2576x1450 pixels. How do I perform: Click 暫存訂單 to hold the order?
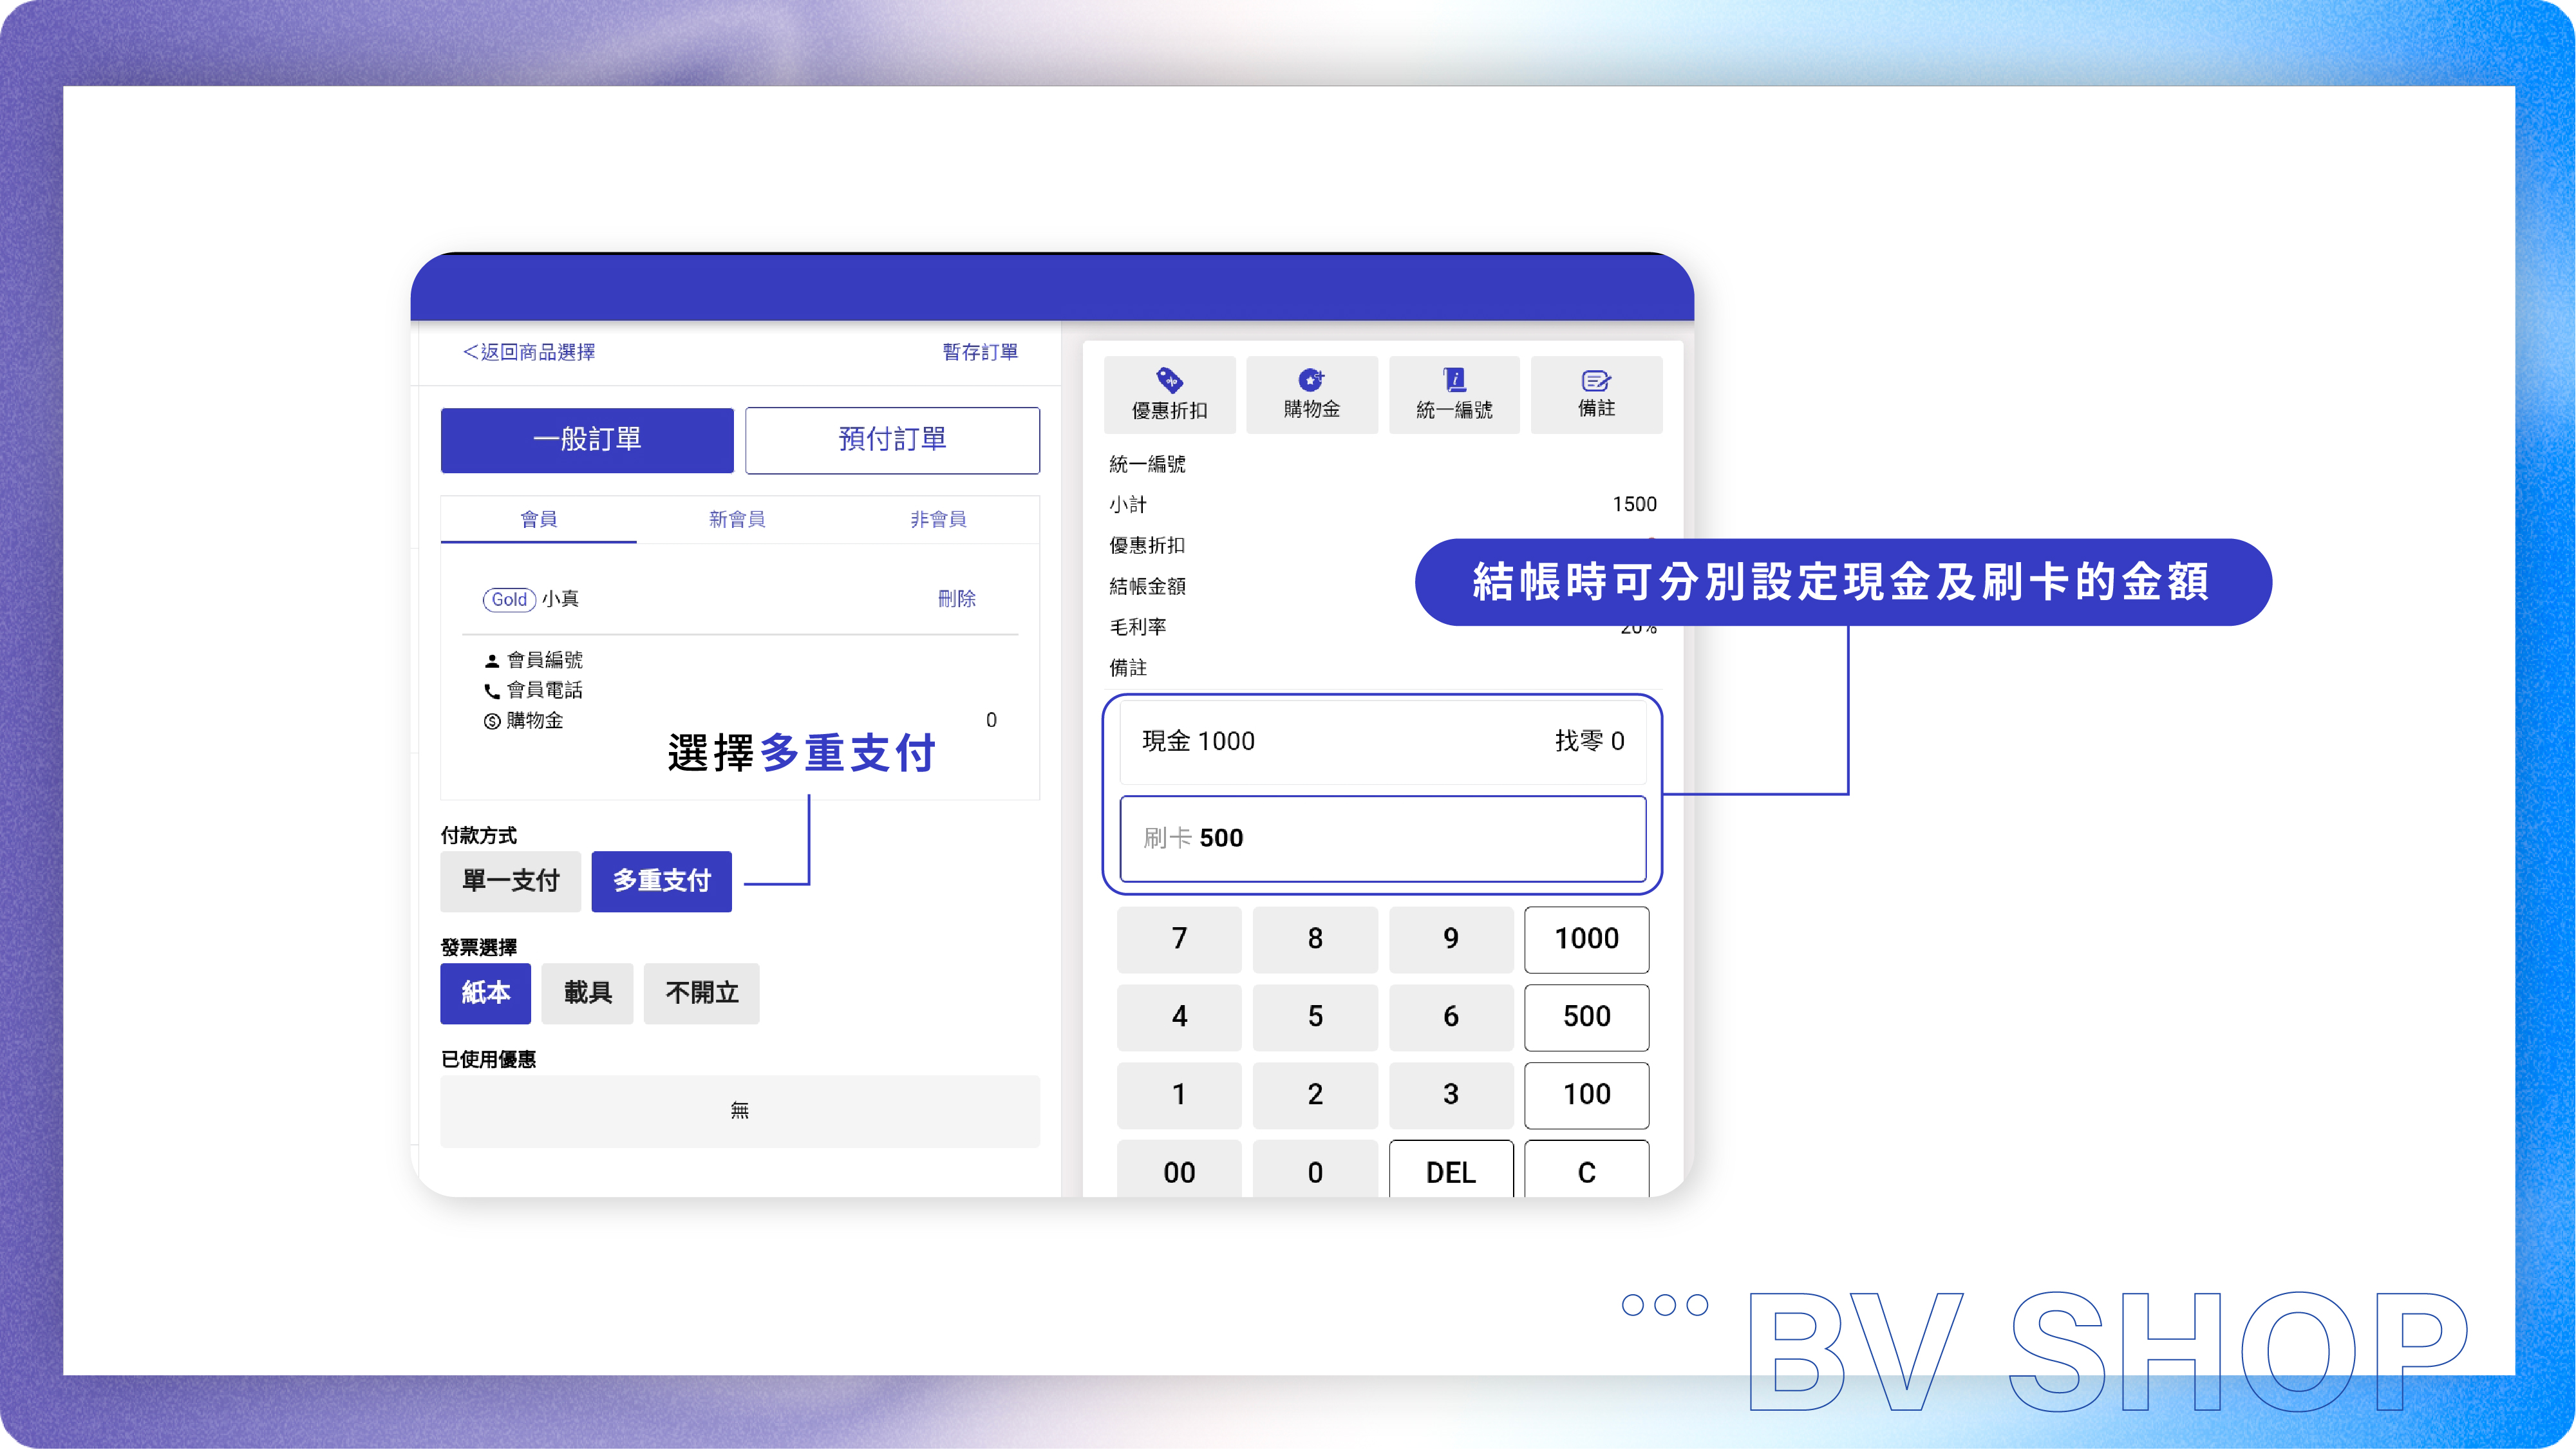[980, 352]
